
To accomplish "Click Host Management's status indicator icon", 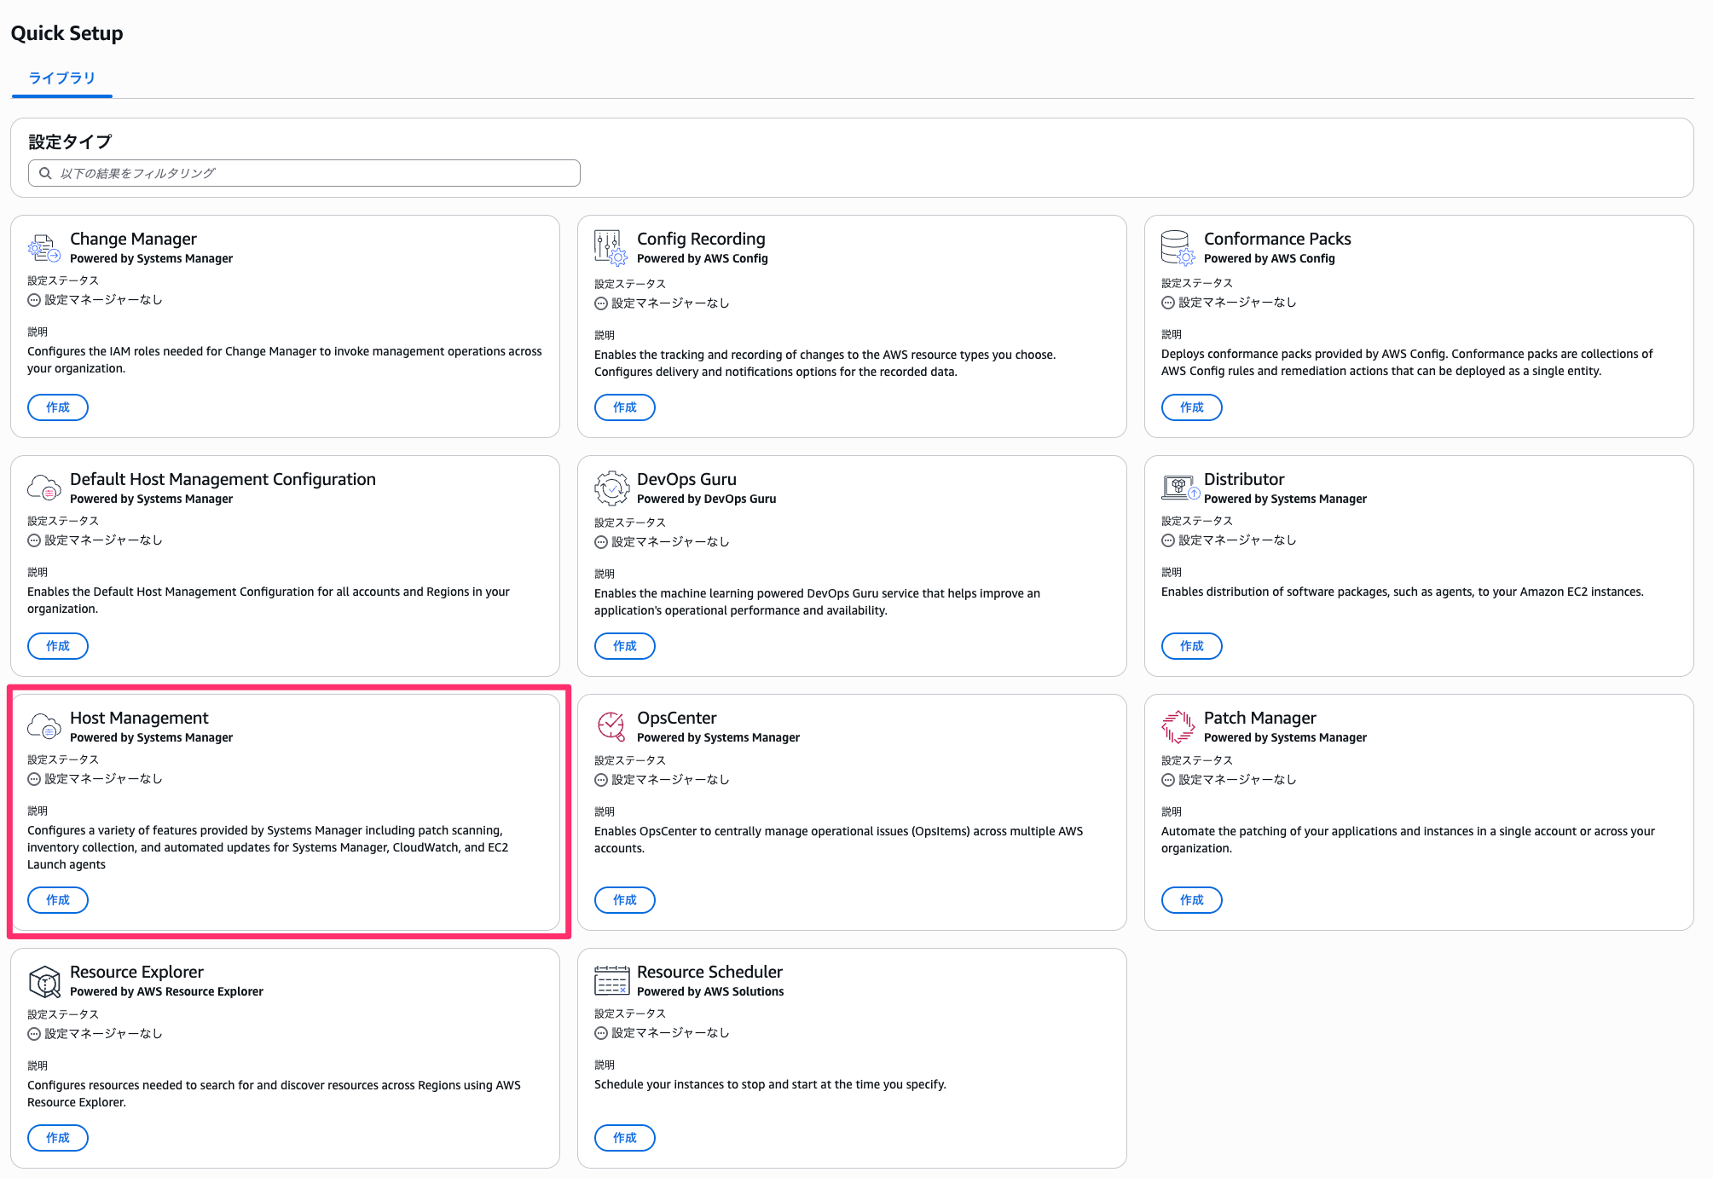I will [34, 779].
